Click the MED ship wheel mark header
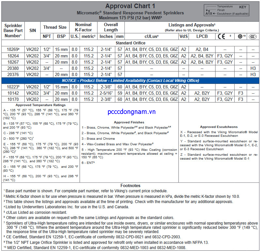 tap(240, 36)
